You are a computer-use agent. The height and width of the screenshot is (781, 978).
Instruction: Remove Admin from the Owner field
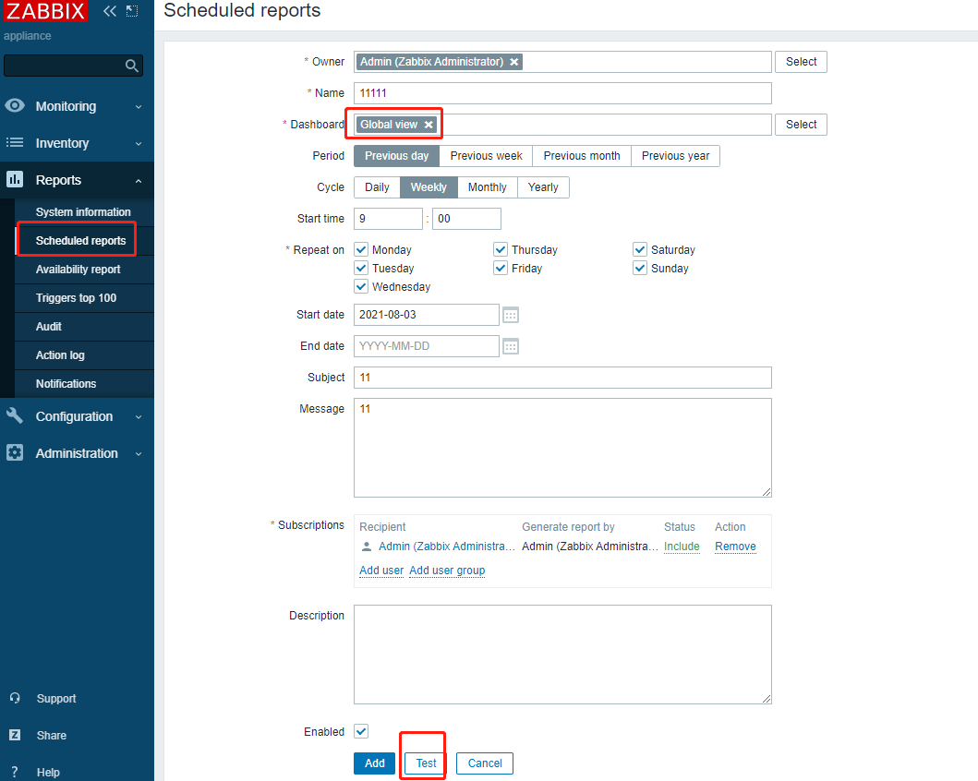514,62
